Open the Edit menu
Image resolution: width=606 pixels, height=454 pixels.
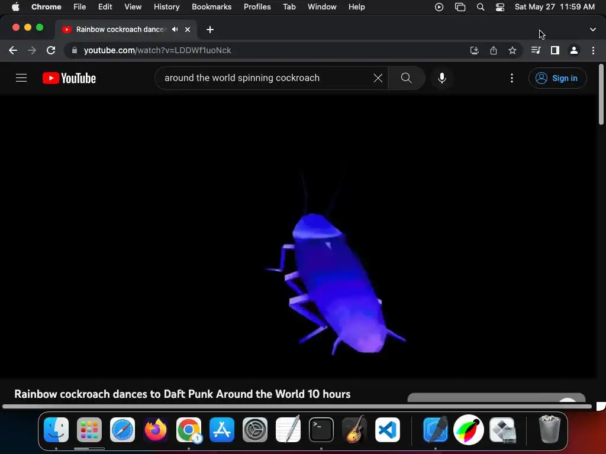pos(105,7)
